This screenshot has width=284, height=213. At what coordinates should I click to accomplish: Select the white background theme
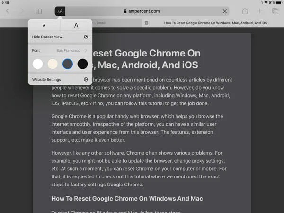click(37, 64)
